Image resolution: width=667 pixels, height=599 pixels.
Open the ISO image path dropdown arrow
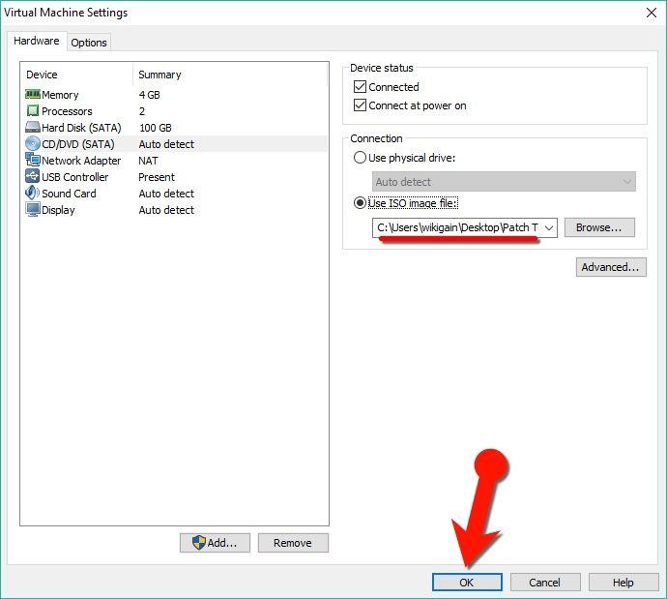(x=549, y=227)
